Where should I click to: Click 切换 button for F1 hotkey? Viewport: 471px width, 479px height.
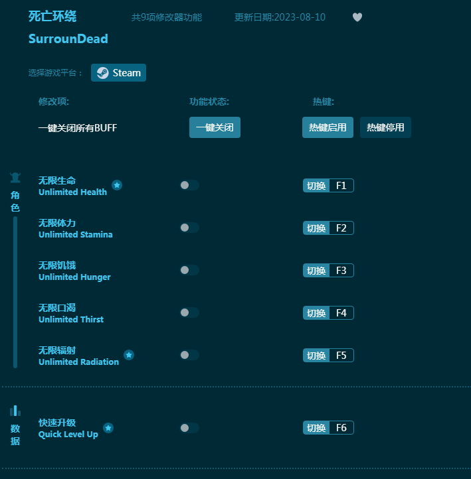316,185
